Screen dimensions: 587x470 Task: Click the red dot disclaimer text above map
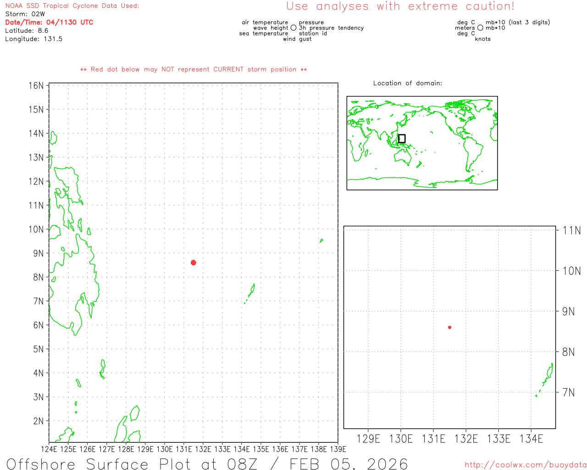point(194,70)
